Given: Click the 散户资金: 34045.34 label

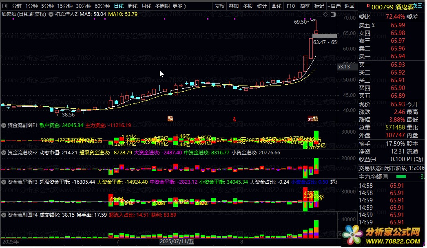Looking at the screenshot, I should 61,125.
